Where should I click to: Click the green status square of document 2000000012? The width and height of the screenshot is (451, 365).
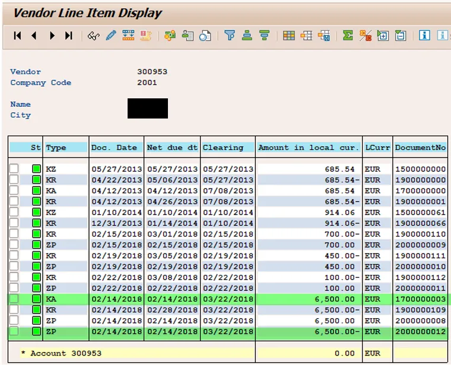(x=37, y=332)
